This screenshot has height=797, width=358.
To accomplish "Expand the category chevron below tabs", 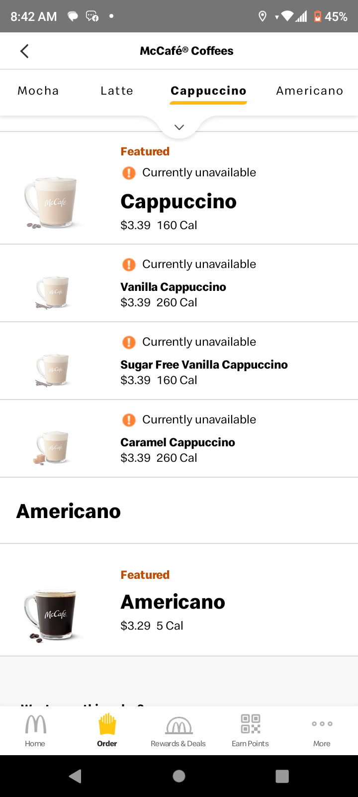I will (x=179, y=128).
